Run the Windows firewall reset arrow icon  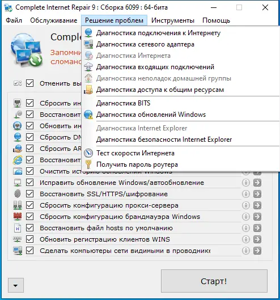(x=257, y=217)
